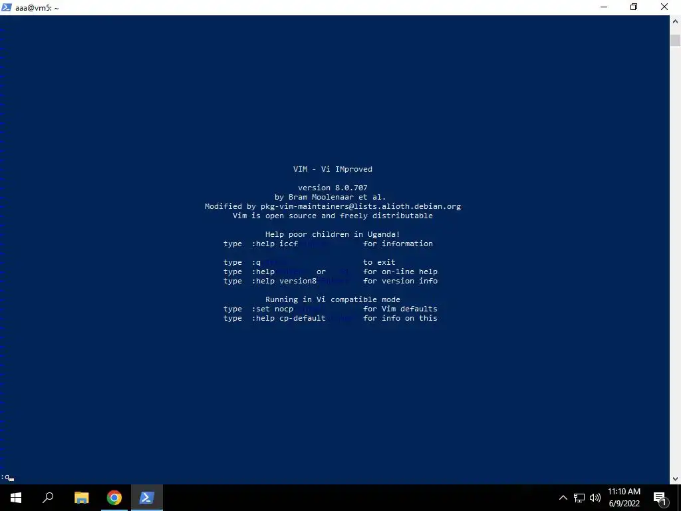Click the 'to exit' text
Screen dimensions: 681x511
[x=379, y=262]
